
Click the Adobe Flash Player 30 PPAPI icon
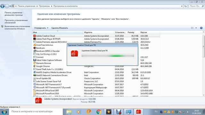coord(34,39)
